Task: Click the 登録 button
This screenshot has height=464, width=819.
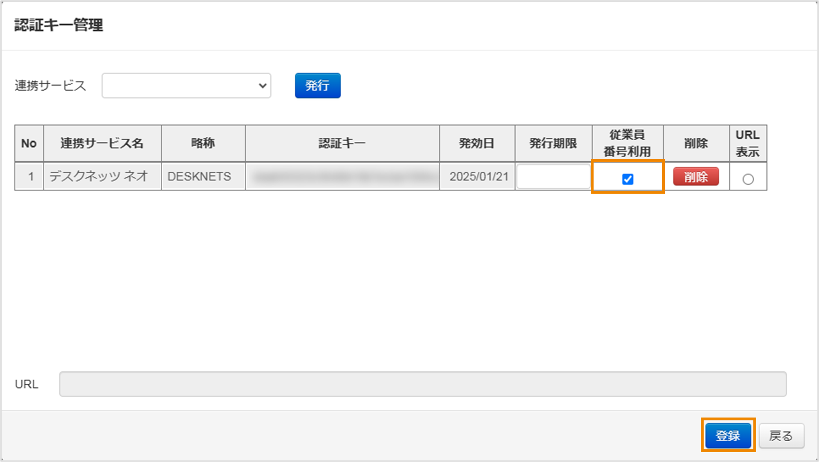Action: click(x=728, y=435)
